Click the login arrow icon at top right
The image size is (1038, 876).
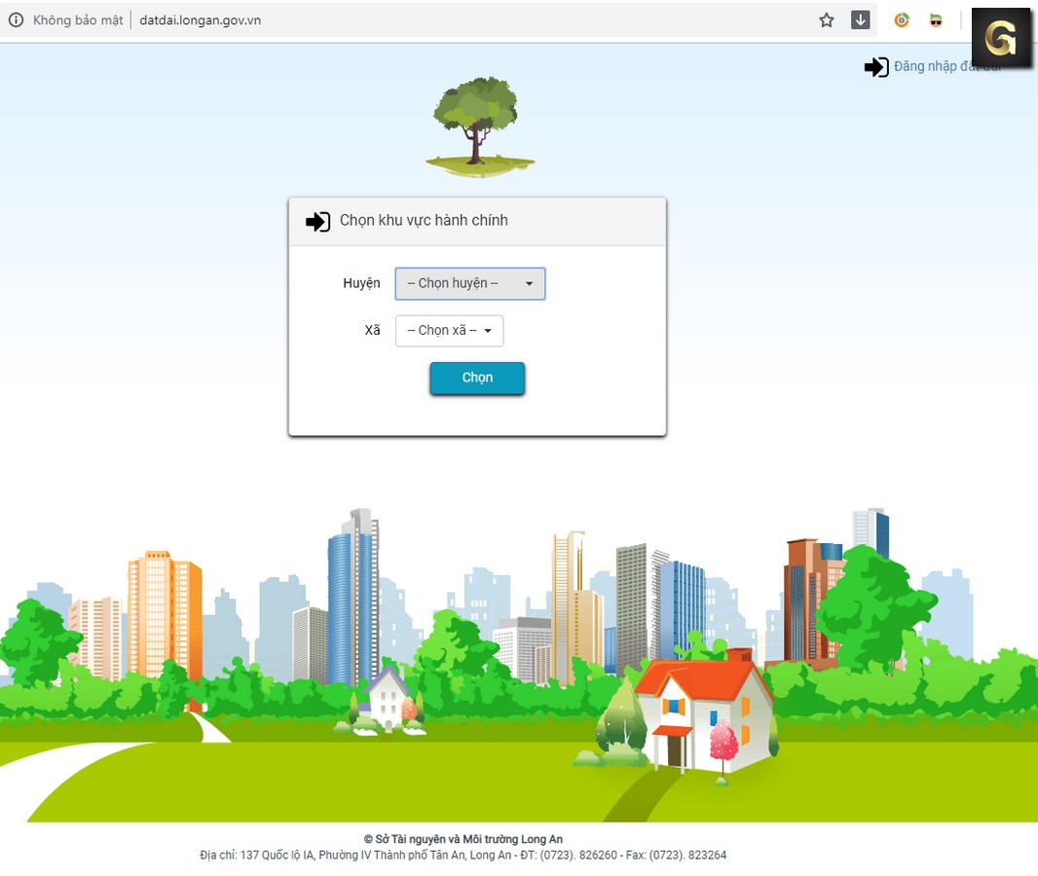[x=875, y=66]
